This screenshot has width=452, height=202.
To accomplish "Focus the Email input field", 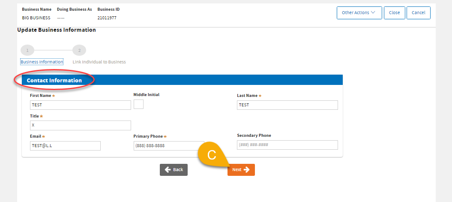I will [x=65, y=146].
